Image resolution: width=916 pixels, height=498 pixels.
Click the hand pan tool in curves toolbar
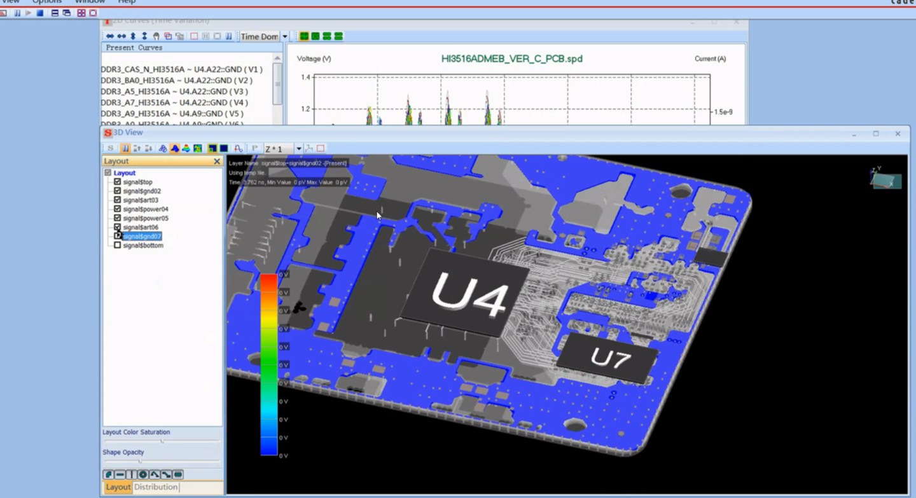click(156, 36)
